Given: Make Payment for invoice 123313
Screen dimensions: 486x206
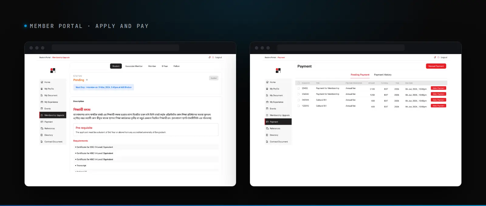Looking at the screenshot, I should (x=438, y=106).
